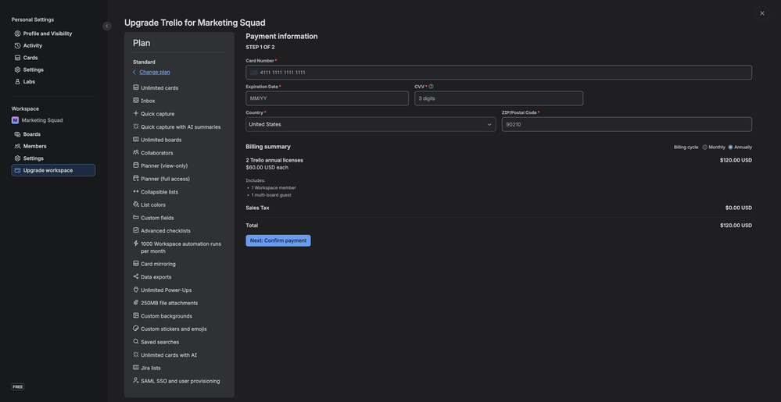781x402 pixels.
Task: Click the Card mirroring feature text
Action: coord(159,264)
